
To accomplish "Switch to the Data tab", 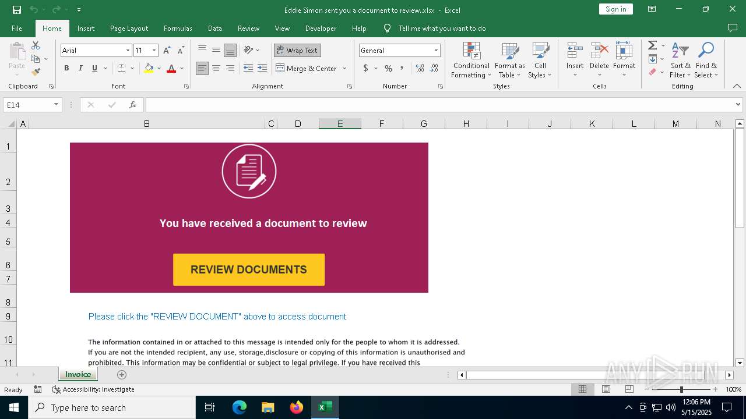I will coord(215,29).
